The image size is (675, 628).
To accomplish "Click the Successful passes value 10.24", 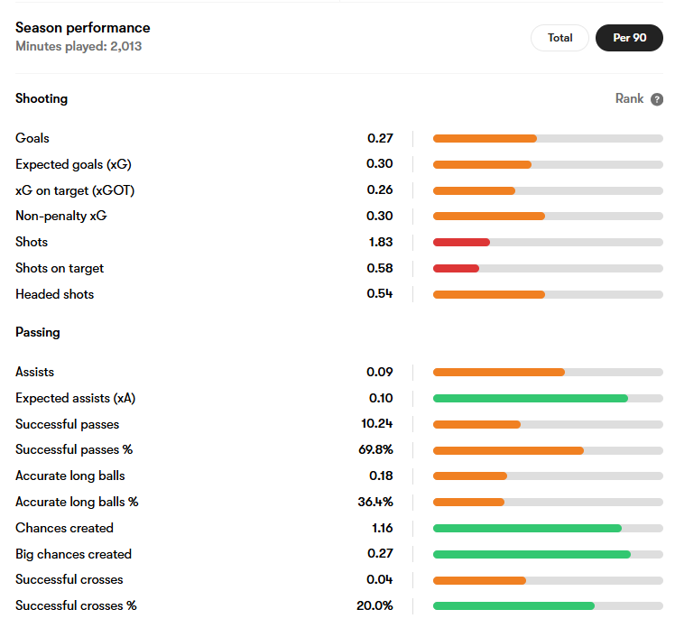I will pyautogui.click(x=377, y=423).
